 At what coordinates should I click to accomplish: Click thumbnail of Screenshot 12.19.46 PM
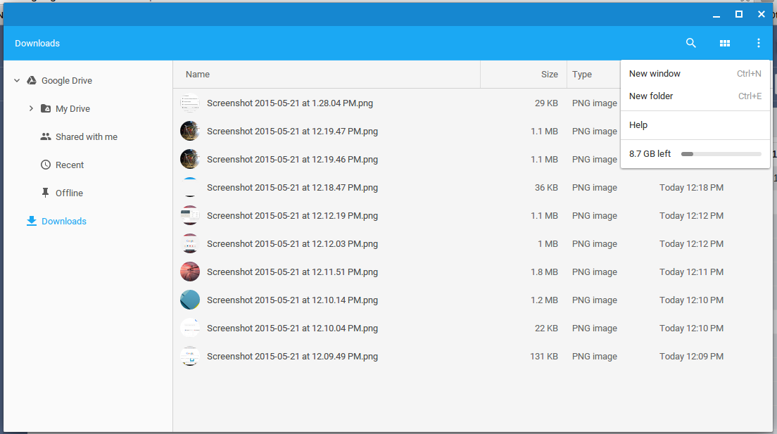click(x=190, y=160)
